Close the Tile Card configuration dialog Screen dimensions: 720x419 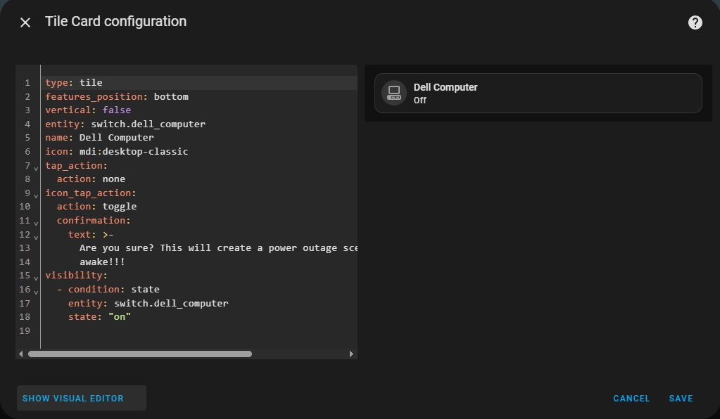point(25,22)
